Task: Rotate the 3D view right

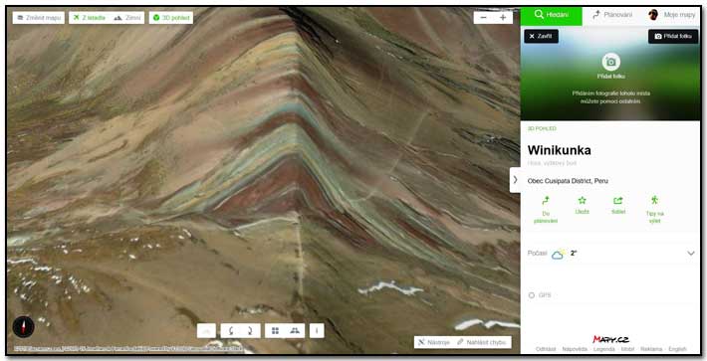Action: coord(251,331)
